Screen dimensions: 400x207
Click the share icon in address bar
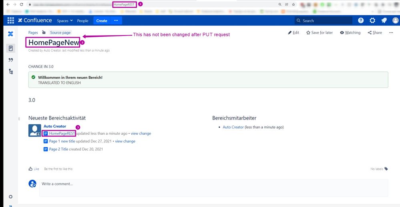(x=287, y=4)
